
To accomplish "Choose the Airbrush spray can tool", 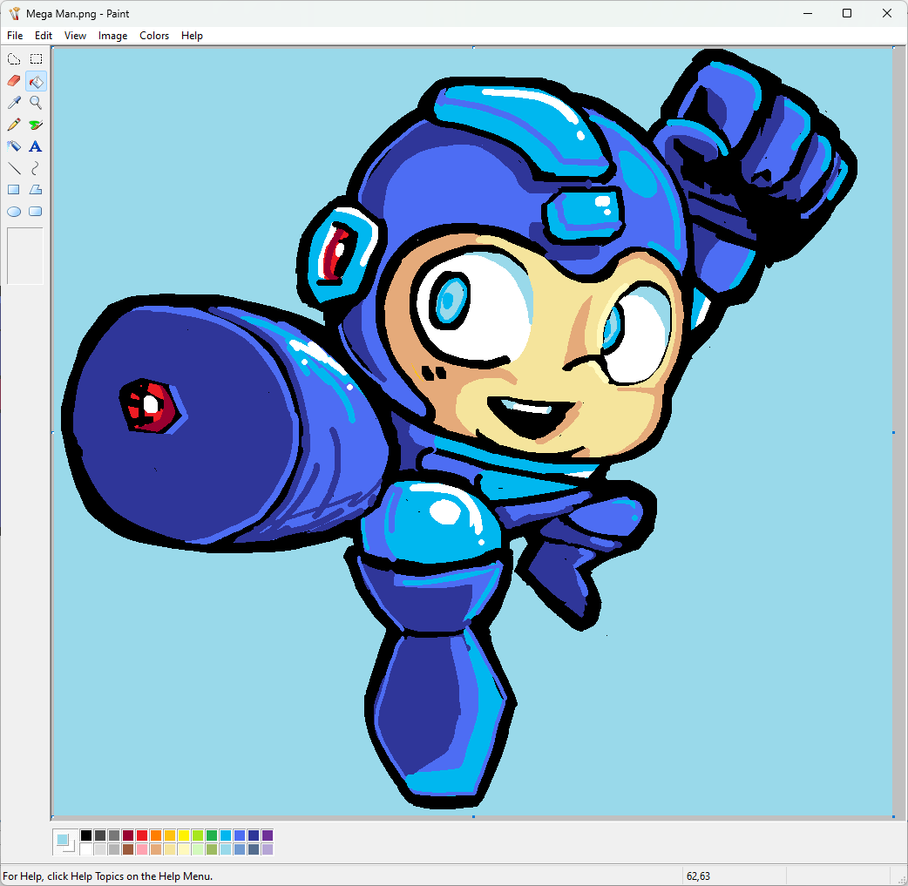I will click(x=14, y=146).
